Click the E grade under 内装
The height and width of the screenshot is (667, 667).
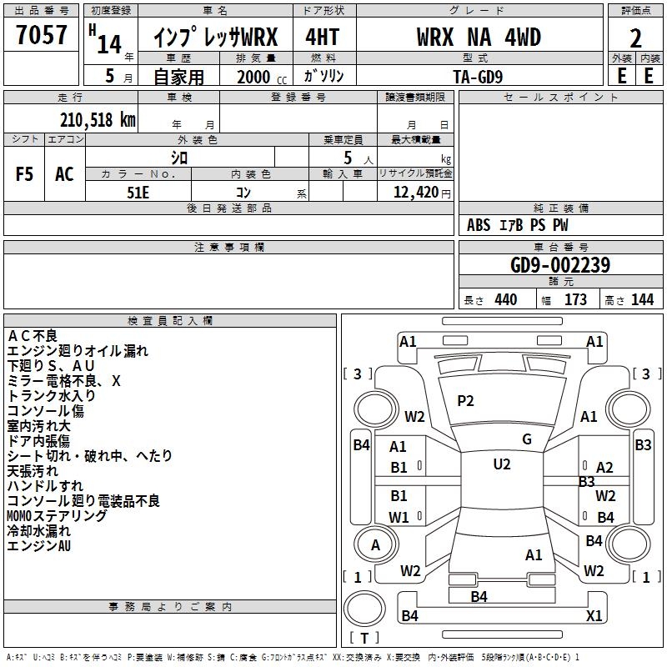coord(649,76)
